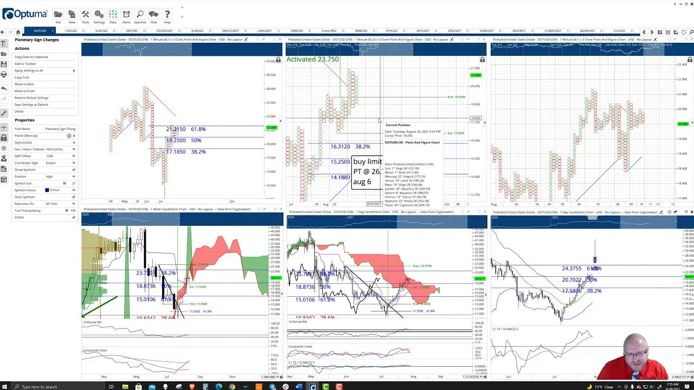
Task: Click the structure panel icon in left sidebar
Action: [x=4, y=44]
